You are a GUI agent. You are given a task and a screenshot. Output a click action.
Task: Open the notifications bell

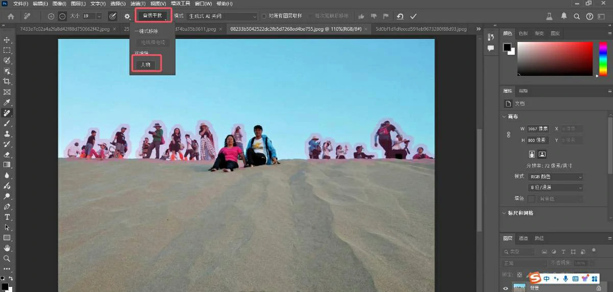pos(564,16)
